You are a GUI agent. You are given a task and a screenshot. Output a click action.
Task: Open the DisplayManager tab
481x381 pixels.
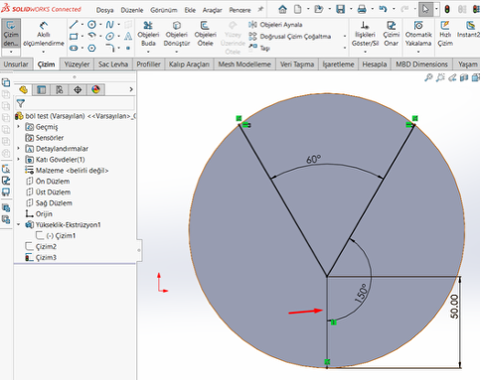[x=96, y=89]
